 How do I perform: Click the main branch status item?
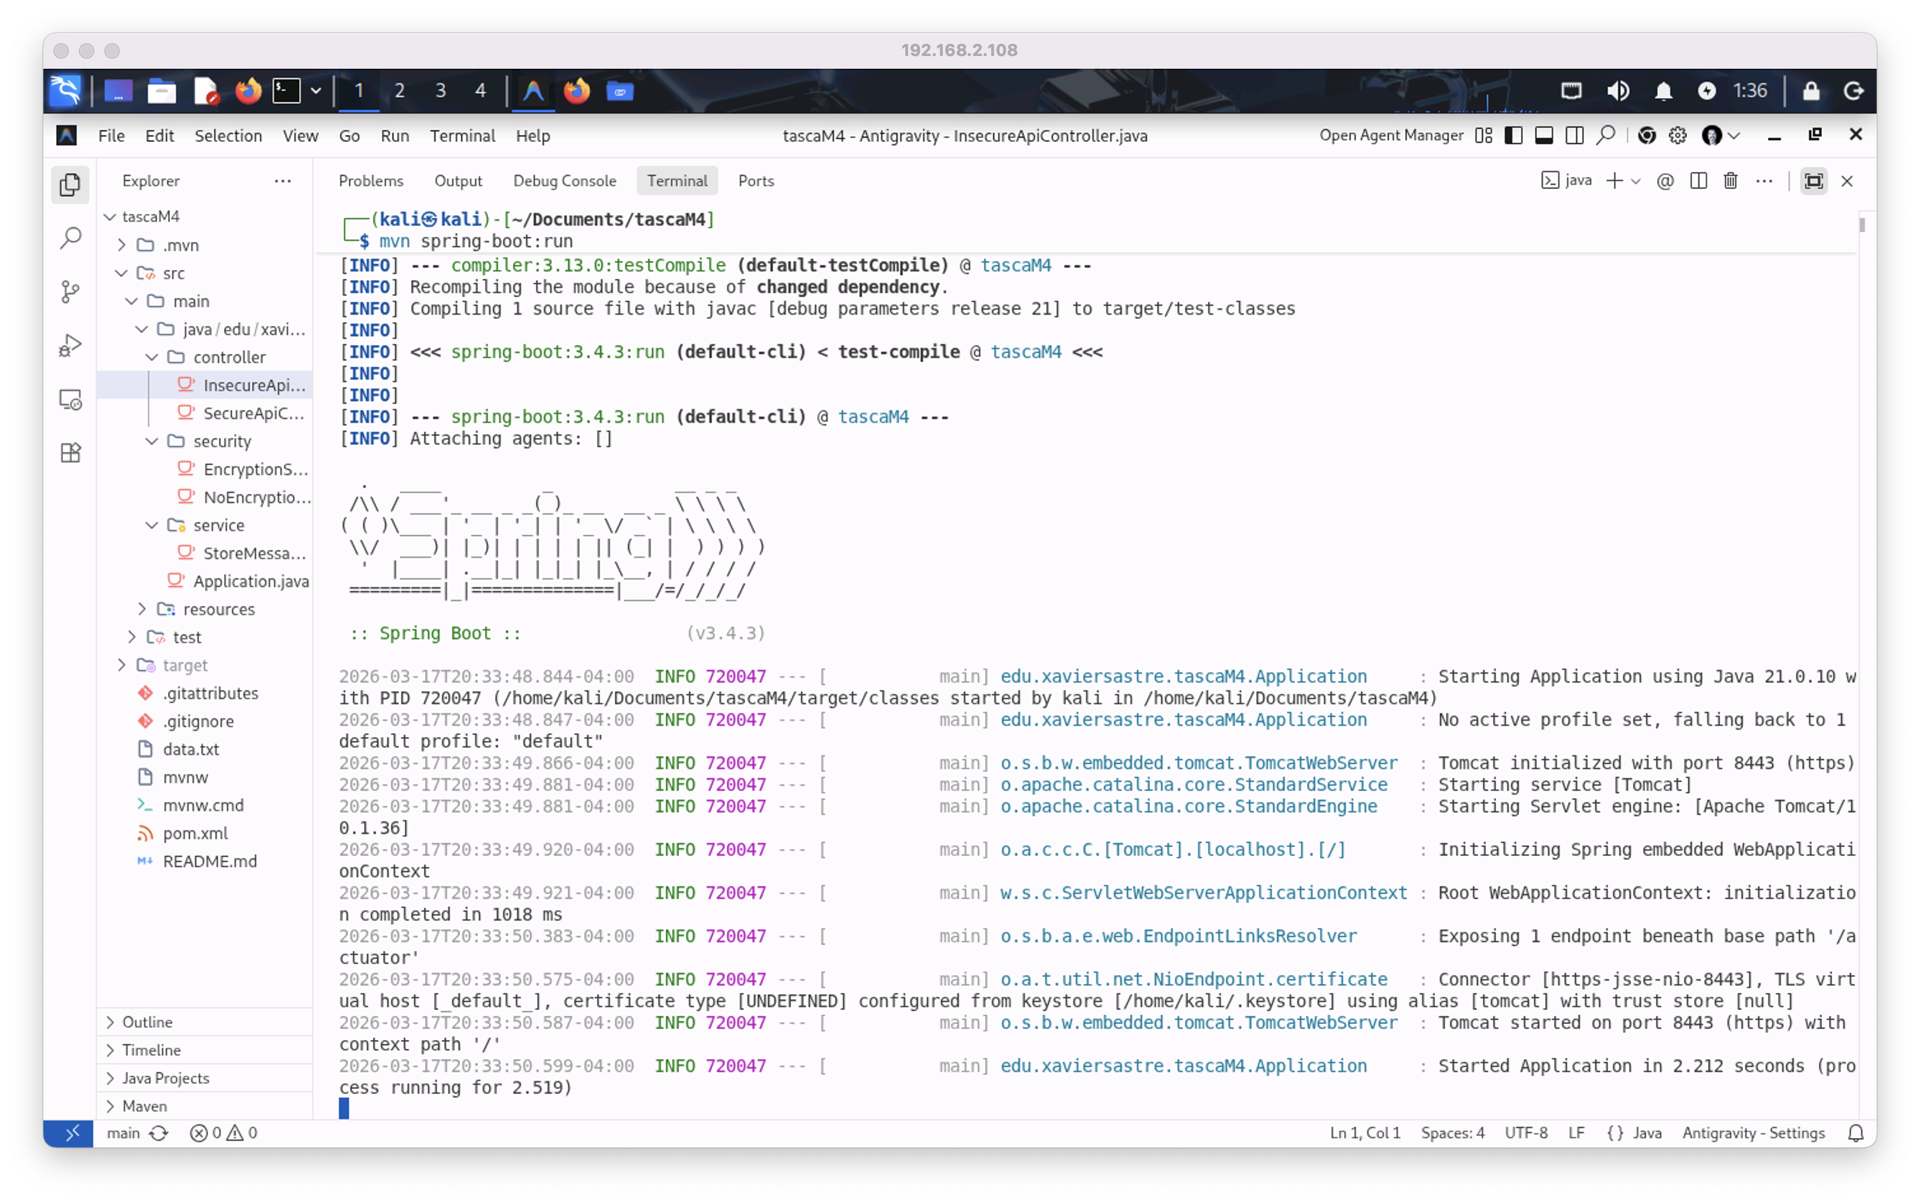124,1133
